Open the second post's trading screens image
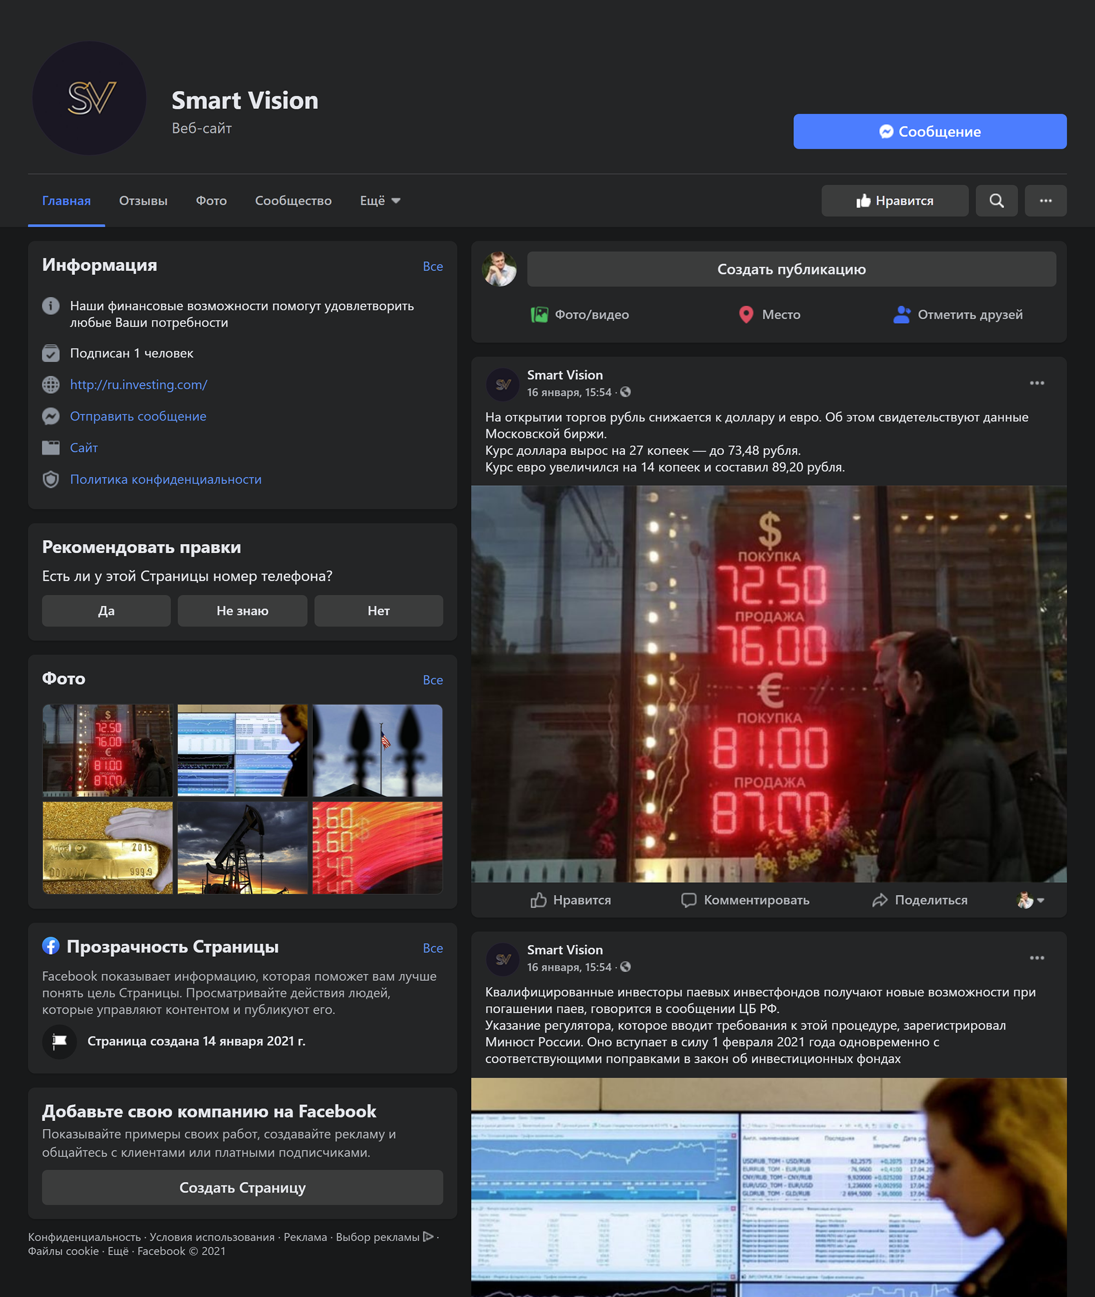Screen dimensions: 1095x1297 click(769, 1187)
